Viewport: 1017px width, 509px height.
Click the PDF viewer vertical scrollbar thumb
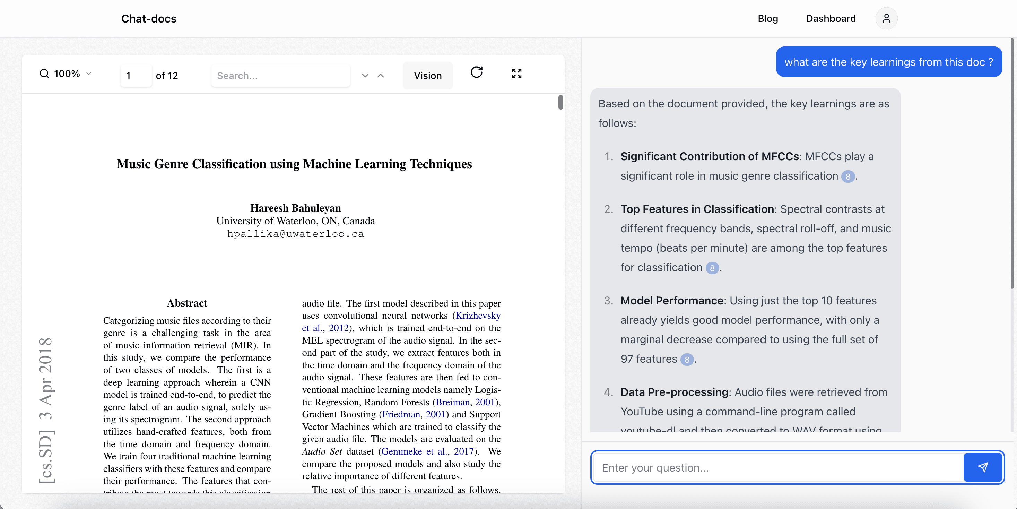click(560, 102)
